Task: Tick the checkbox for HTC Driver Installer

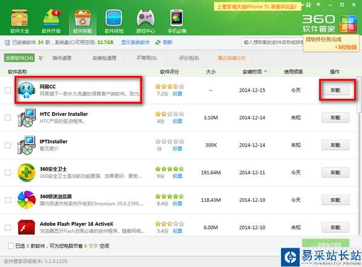Action: tap(8, 118)
